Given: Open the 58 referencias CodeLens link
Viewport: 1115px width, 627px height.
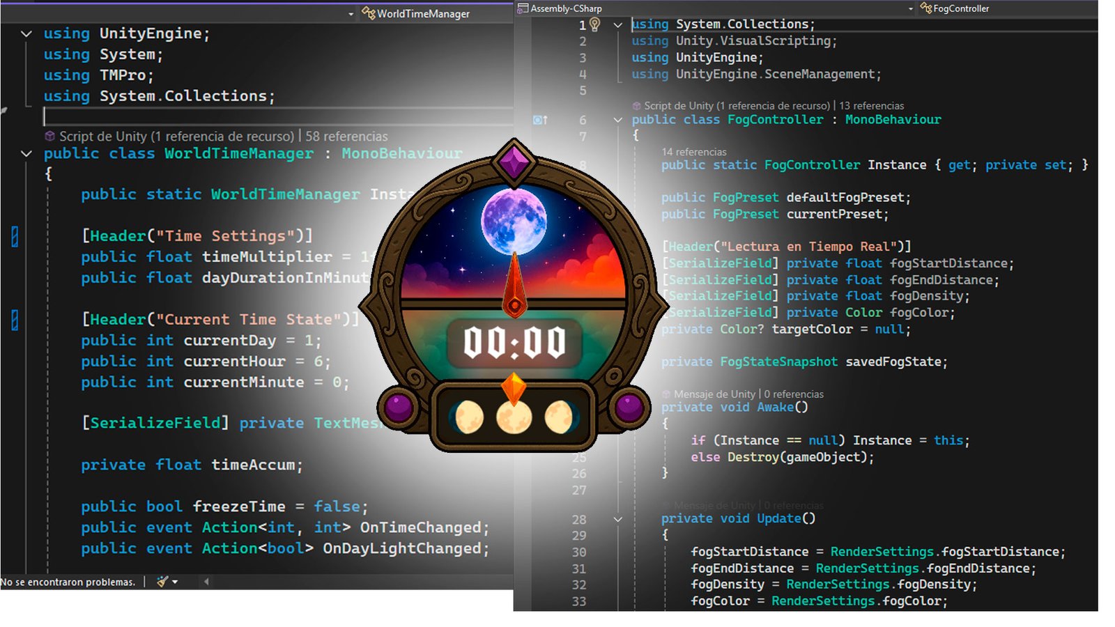Looking at the screenshot, I should tap(346, 137).
